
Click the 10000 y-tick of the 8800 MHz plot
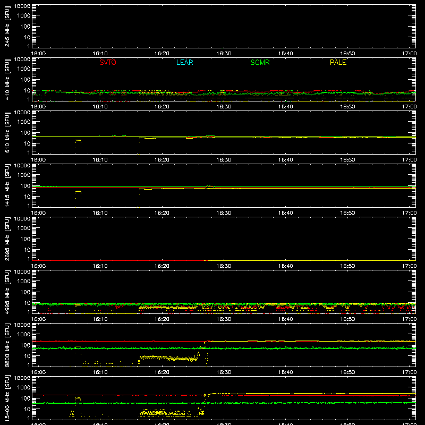(x=22, y=325)
